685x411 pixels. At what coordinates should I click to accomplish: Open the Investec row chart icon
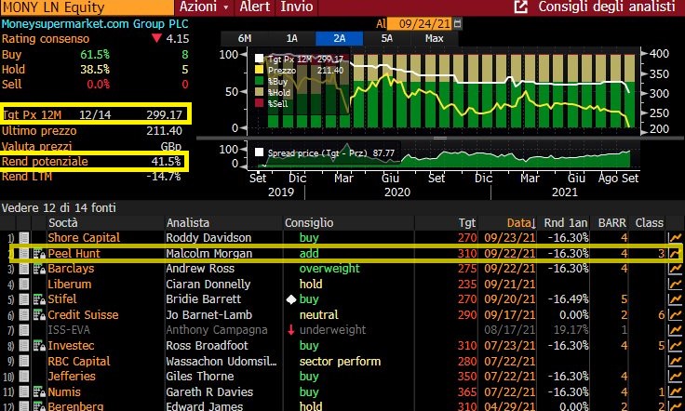[x=675, y=346]
